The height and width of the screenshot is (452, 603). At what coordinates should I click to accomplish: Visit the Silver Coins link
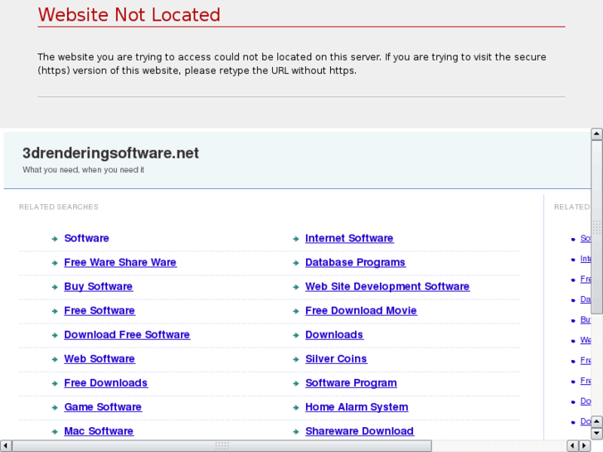click(x=336, y=359)
